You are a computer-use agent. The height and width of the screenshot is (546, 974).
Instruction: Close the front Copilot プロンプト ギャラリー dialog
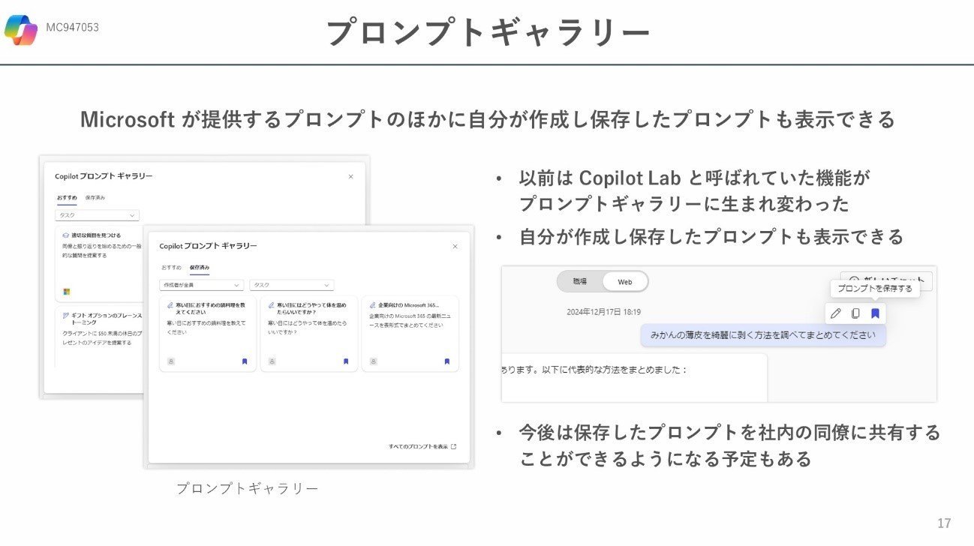pyautogui.click(x=455, y=246)
